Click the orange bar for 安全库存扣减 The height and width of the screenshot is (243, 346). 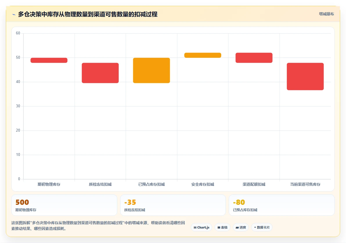[203, 55]
